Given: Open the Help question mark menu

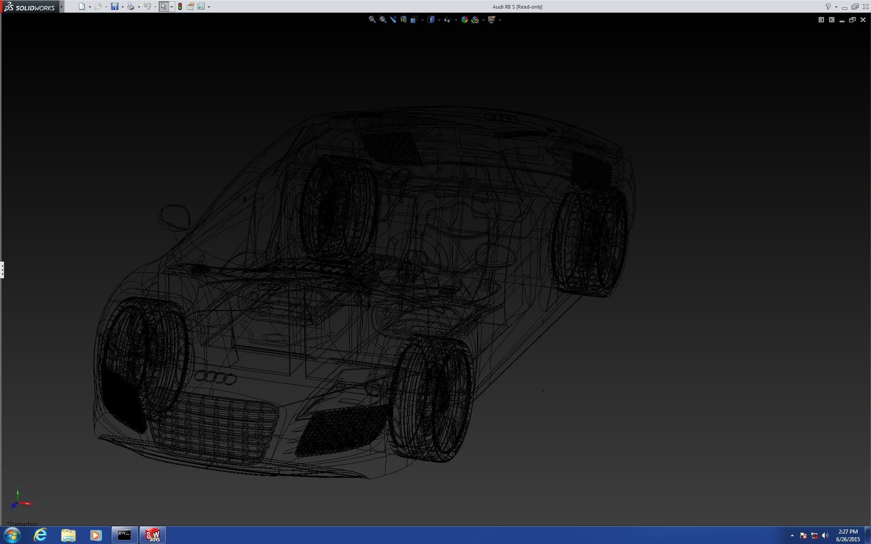Looking at the screenshot, I should pyautogui.click(x=828, y=7).
